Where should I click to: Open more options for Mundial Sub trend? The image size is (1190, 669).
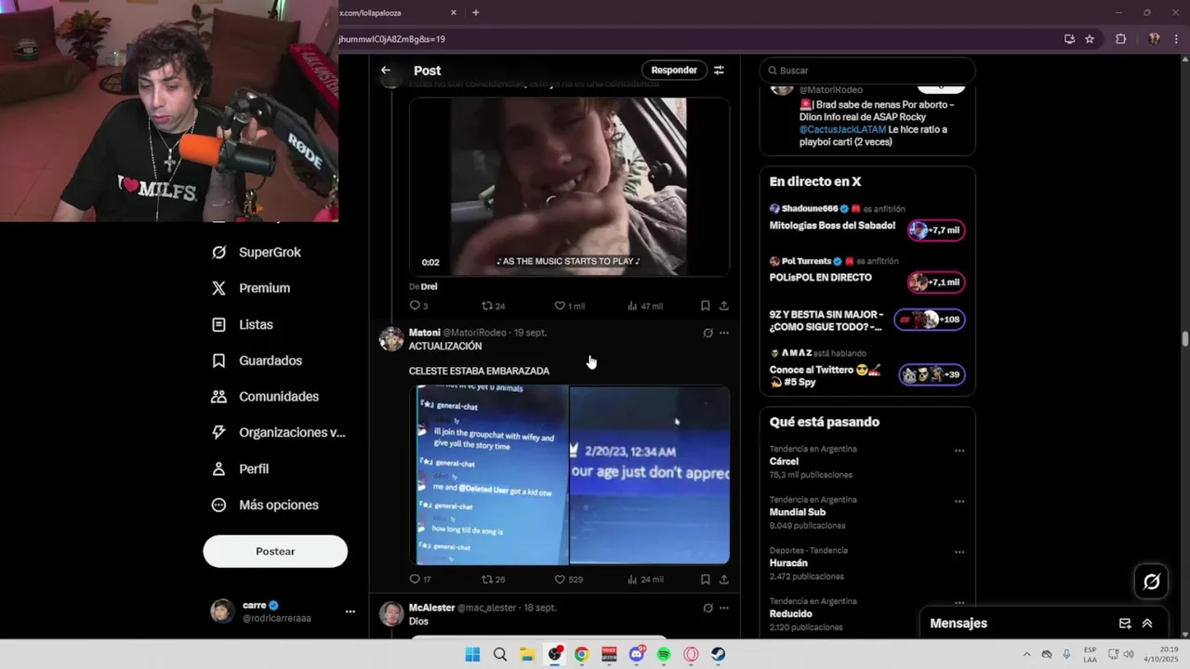pyautogui.click(x=959, y=502)
